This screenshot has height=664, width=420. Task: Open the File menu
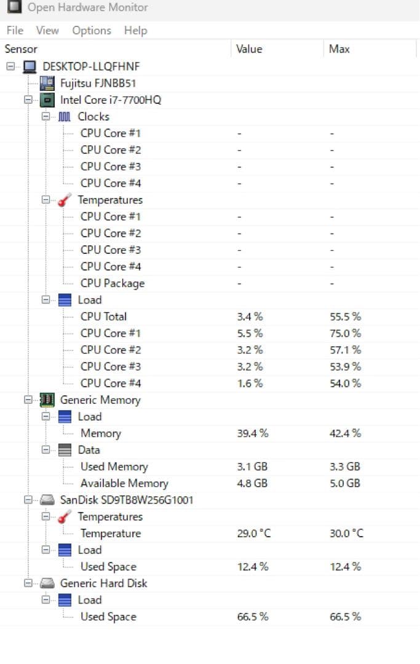click(x=14, y=30)
